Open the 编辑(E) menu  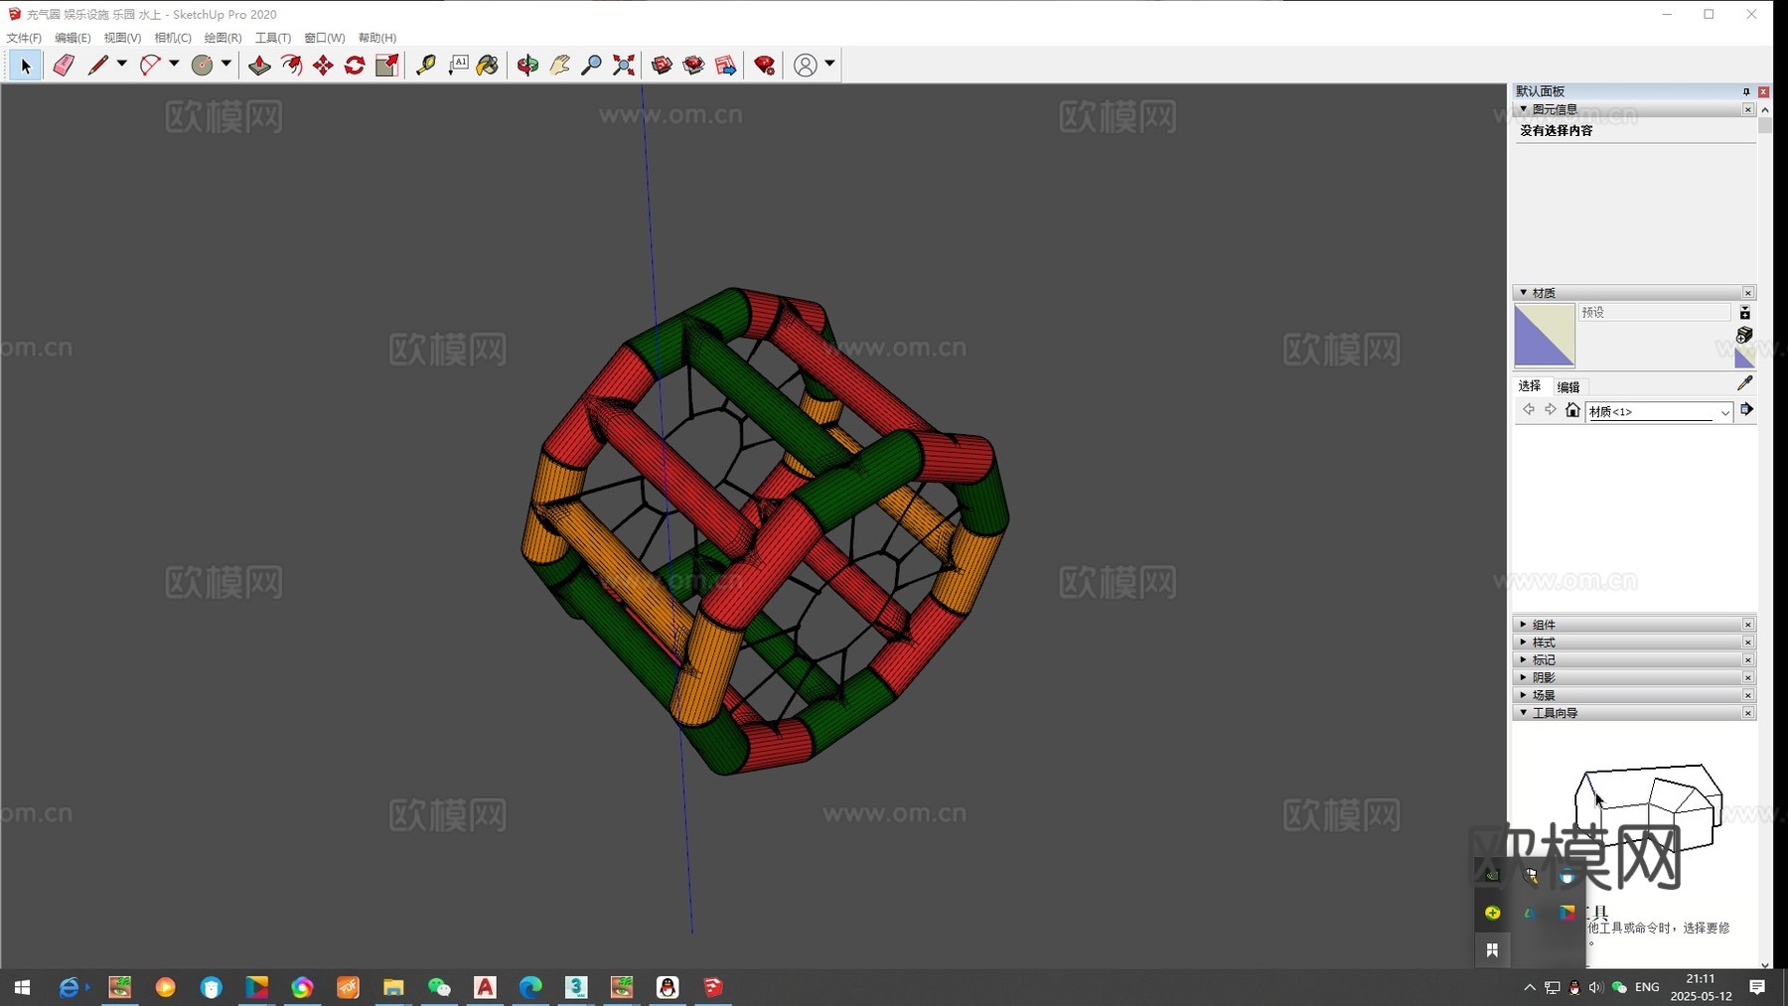click(x=73, y=38)
